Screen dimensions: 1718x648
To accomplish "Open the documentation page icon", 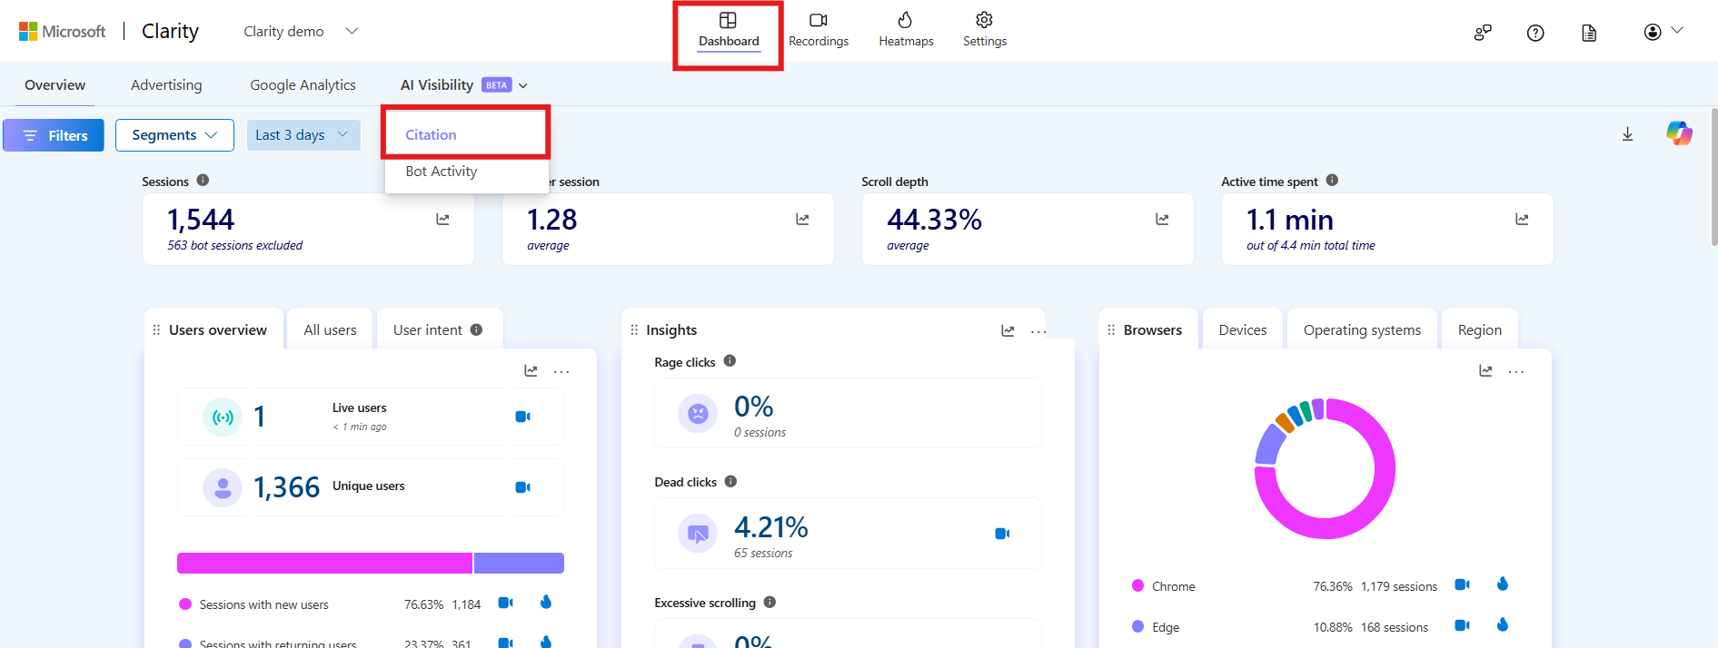I will (x=1589, y=33).
